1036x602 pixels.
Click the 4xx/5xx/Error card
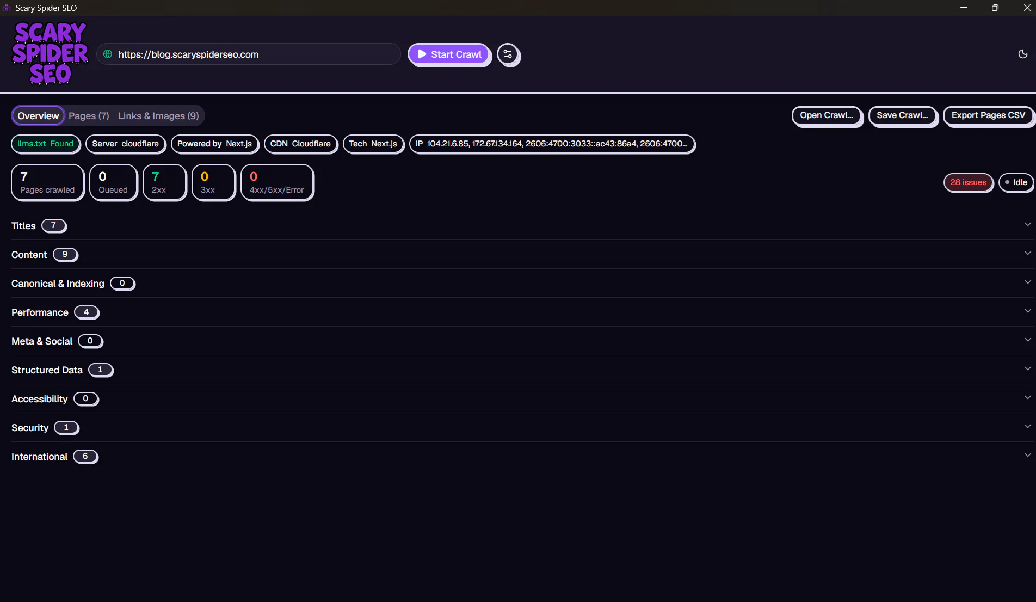(x=277, y=182)
